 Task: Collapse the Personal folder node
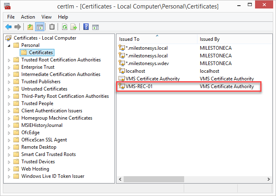point(9,45)
